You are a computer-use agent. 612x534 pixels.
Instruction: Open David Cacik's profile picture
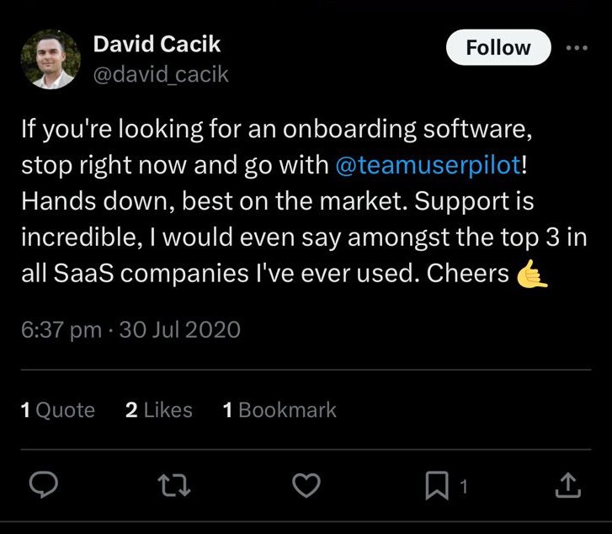50,60
